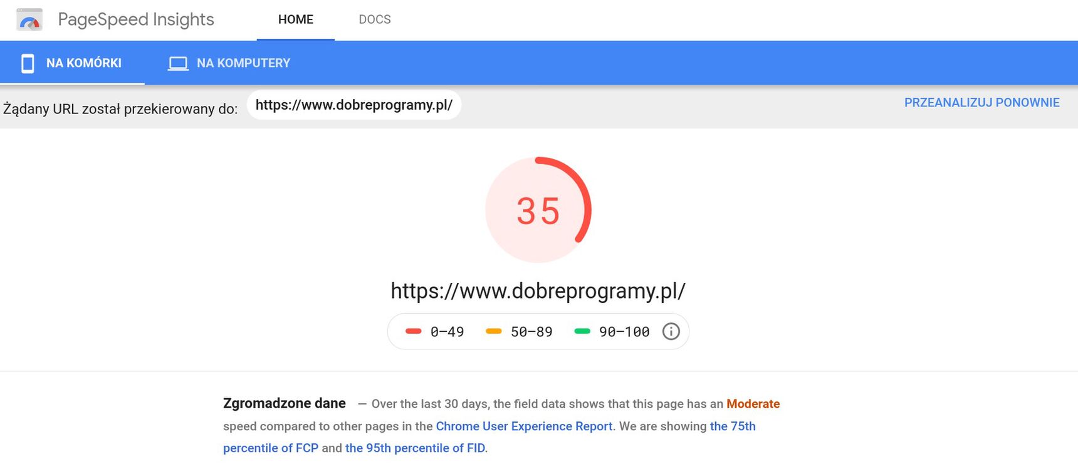The height and width of the screenshot is (464, 1078).
Task: Open the Chrome User Experience Report link
Action: tap(524, 426)
